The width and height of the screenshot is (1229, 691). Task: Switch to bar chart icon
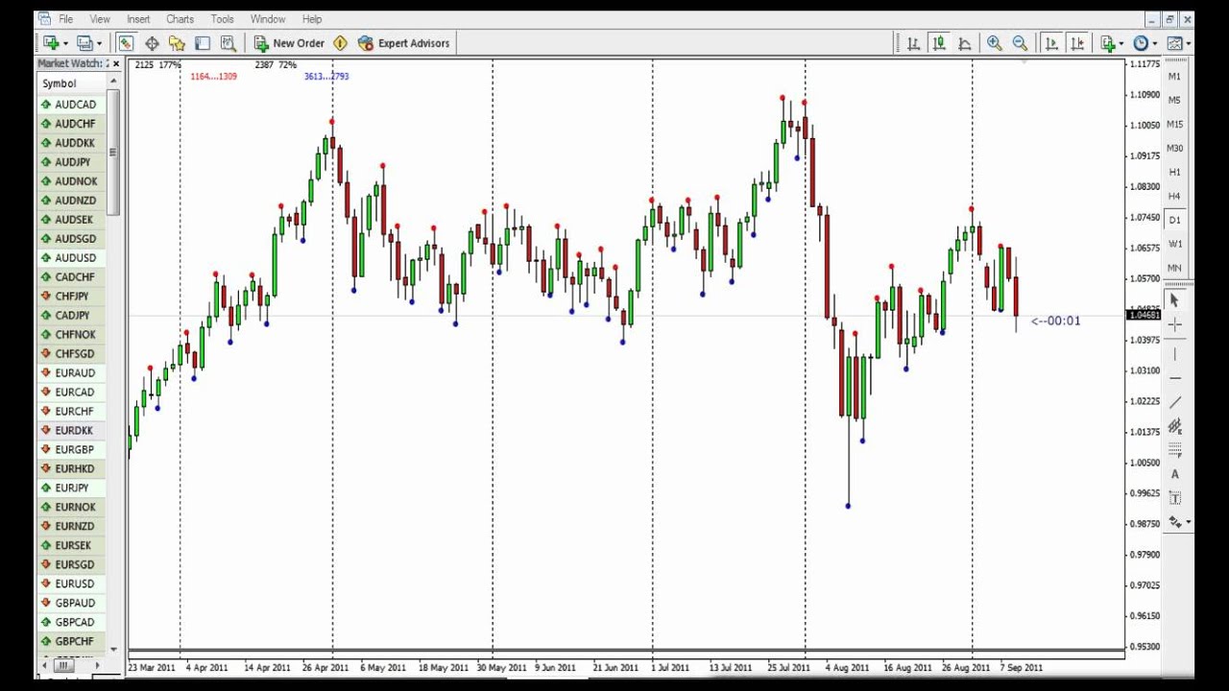[x=913, y=43]
